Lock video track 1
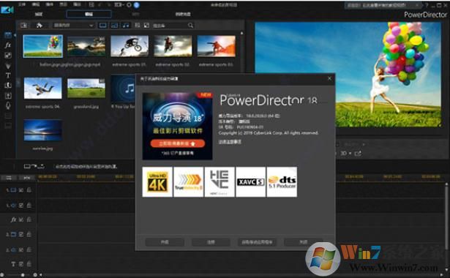This screenshot has height=278, width=450. [x=29, y=190]
